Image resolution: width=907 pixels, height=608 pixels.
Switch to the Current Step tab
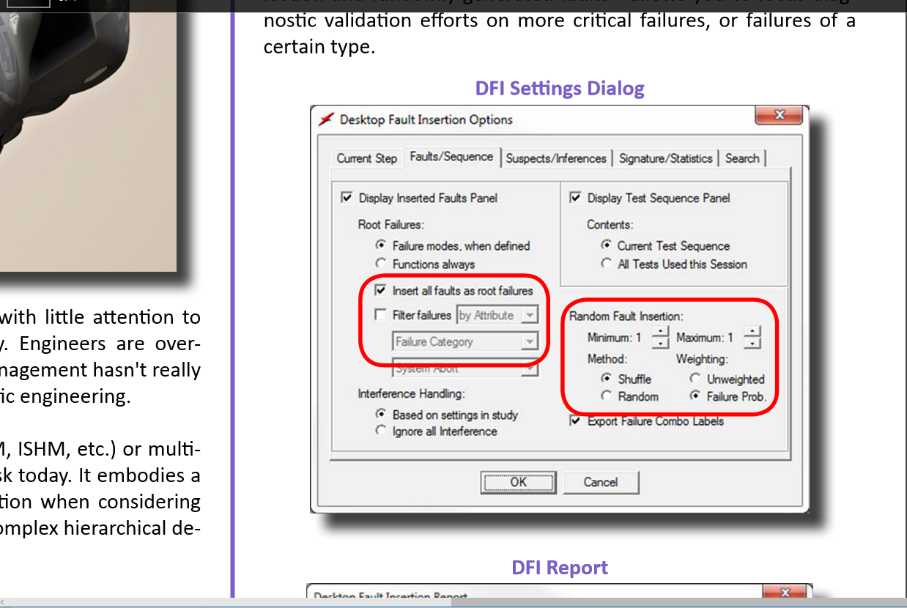(x=366, y=158)
